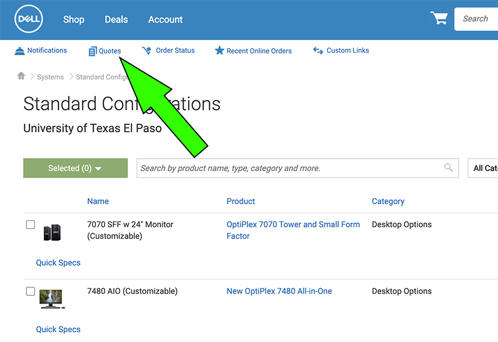
Task: Click the magnifier in product search
Action: point(449,168)
